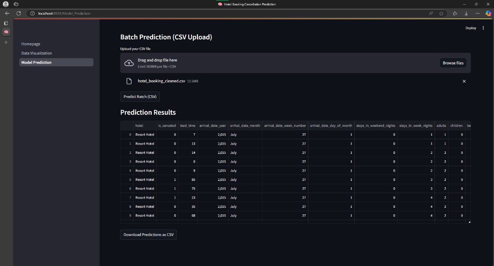Screen dimensions: 494x266
Task: Open the favorites list icon
Action: tap(455, 13)
